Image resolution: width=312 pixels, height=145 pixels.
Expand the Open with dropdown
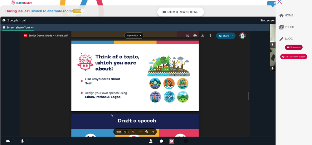[x=134, y=36]
